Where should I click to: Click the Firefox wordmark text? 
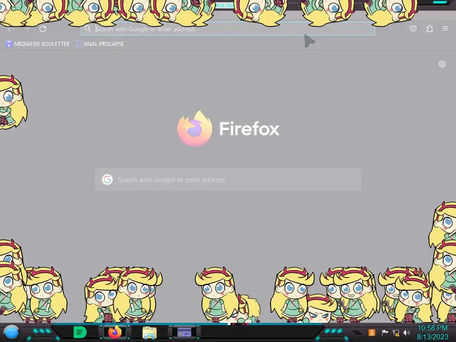(x=249, y=129)
